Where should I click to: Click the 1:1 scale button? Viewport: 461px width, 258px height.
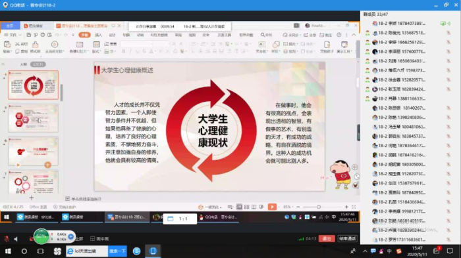point(180,219)
